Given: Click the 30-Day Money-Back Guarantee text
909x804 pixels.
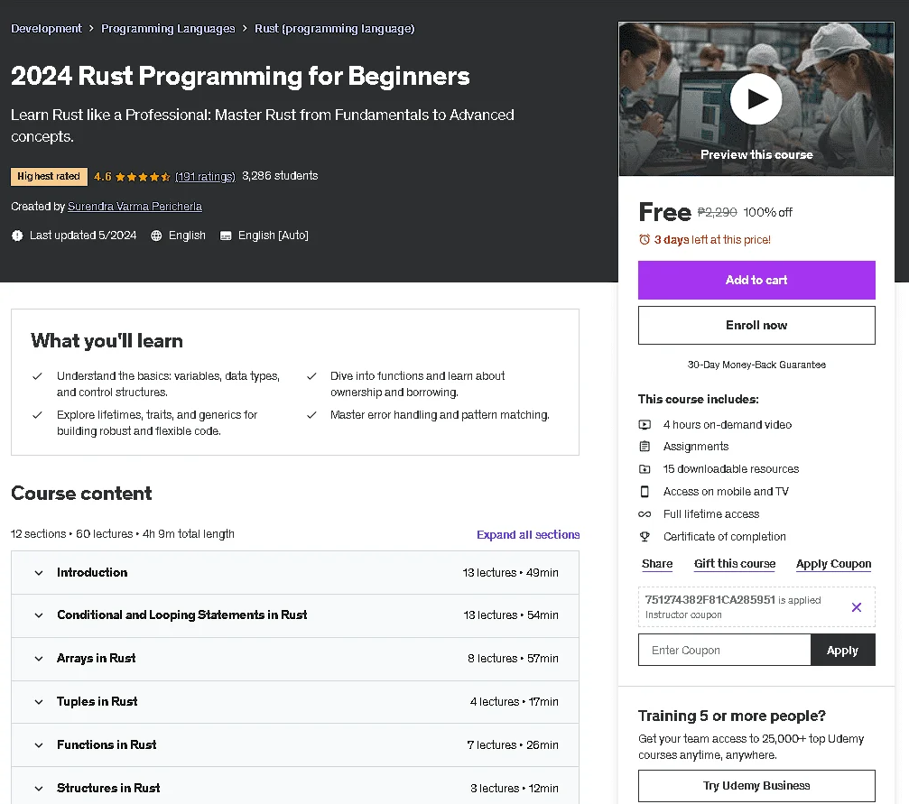Looking at the screenshot, I should (x=756, y=365).
